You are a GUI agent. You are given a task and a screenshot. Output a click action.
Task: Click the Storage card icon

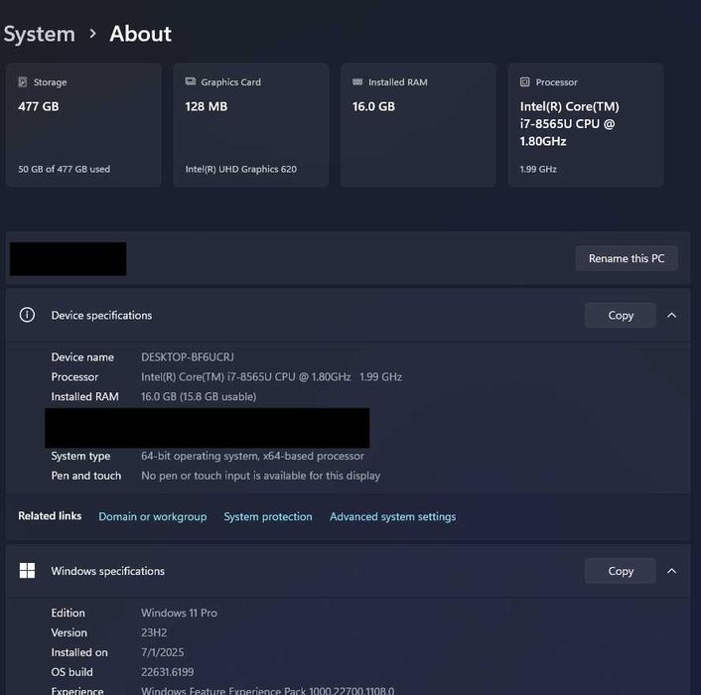click(23, 81)
